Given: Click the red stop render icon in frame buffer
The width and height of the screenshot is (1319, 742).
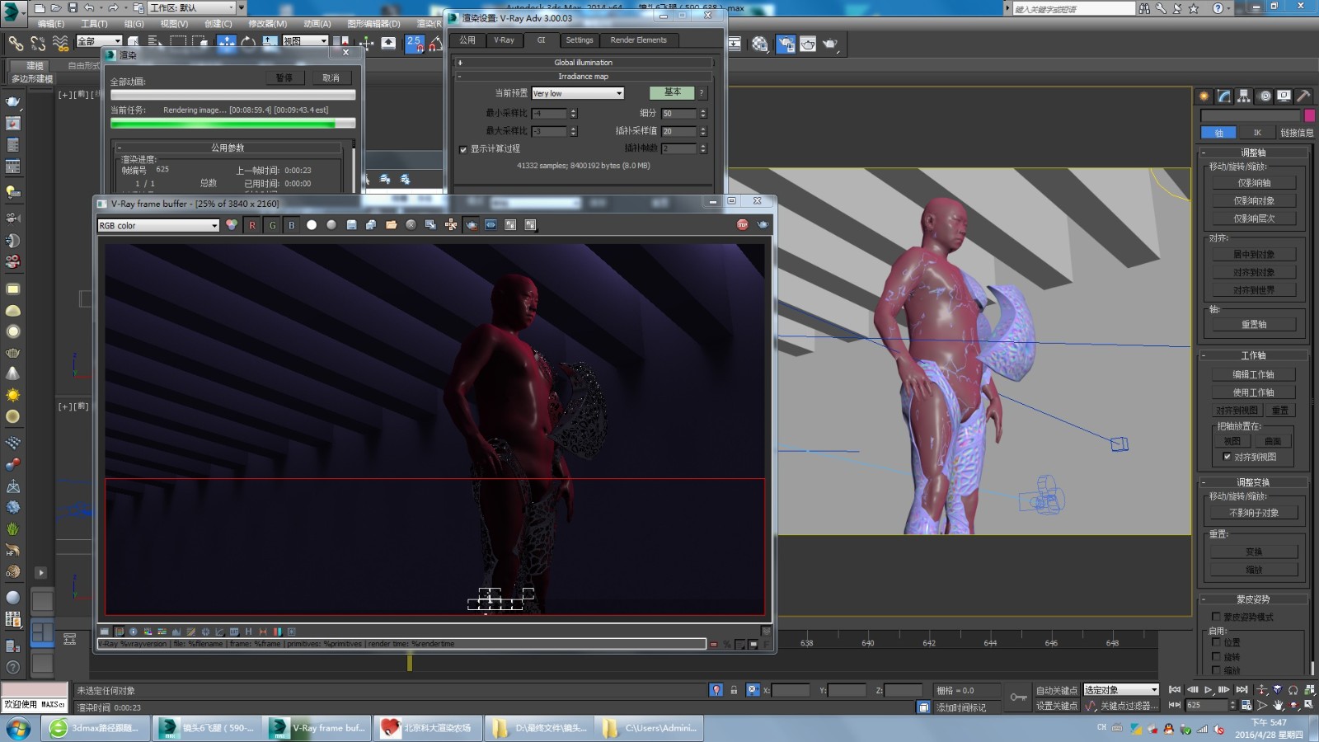Looking at the screenshot, I should click(742, 224).
